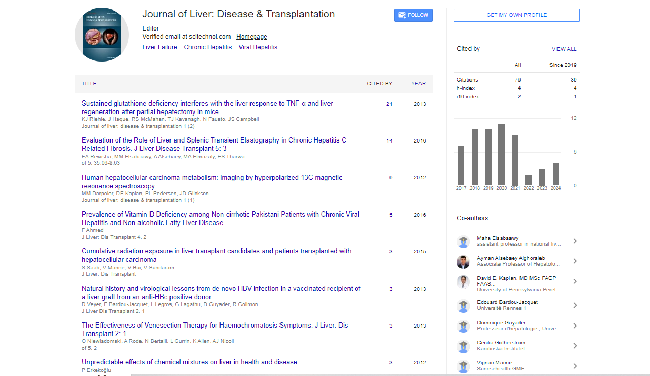This screenshot has height=376, width=650.
Task: Open the Transient Elastography in Hepatitis C article
Action: tap(214, 145)
